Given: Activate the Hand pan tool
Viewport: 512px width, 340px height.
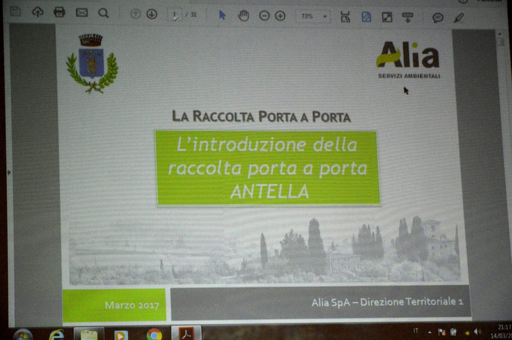Looking at the screenshot, I should [x=243, y=15].
